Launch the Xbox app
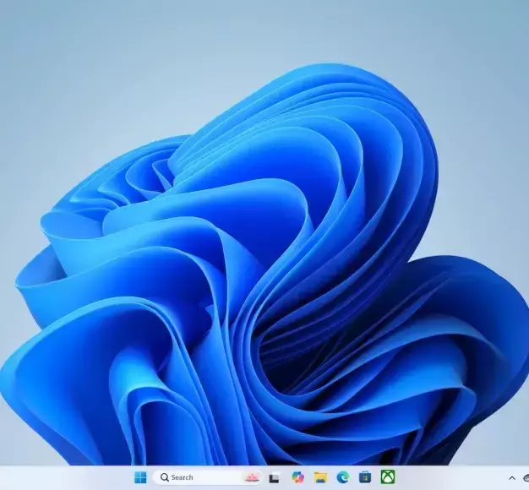The width and height of the screenshot is (529, 490). [x=388, y=476]
